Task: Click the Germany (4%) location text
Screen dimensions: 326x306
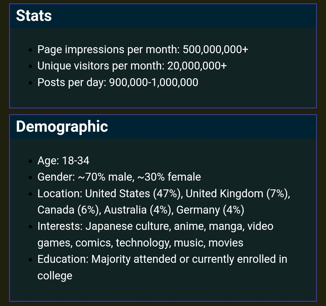Action: coord(210,210)
